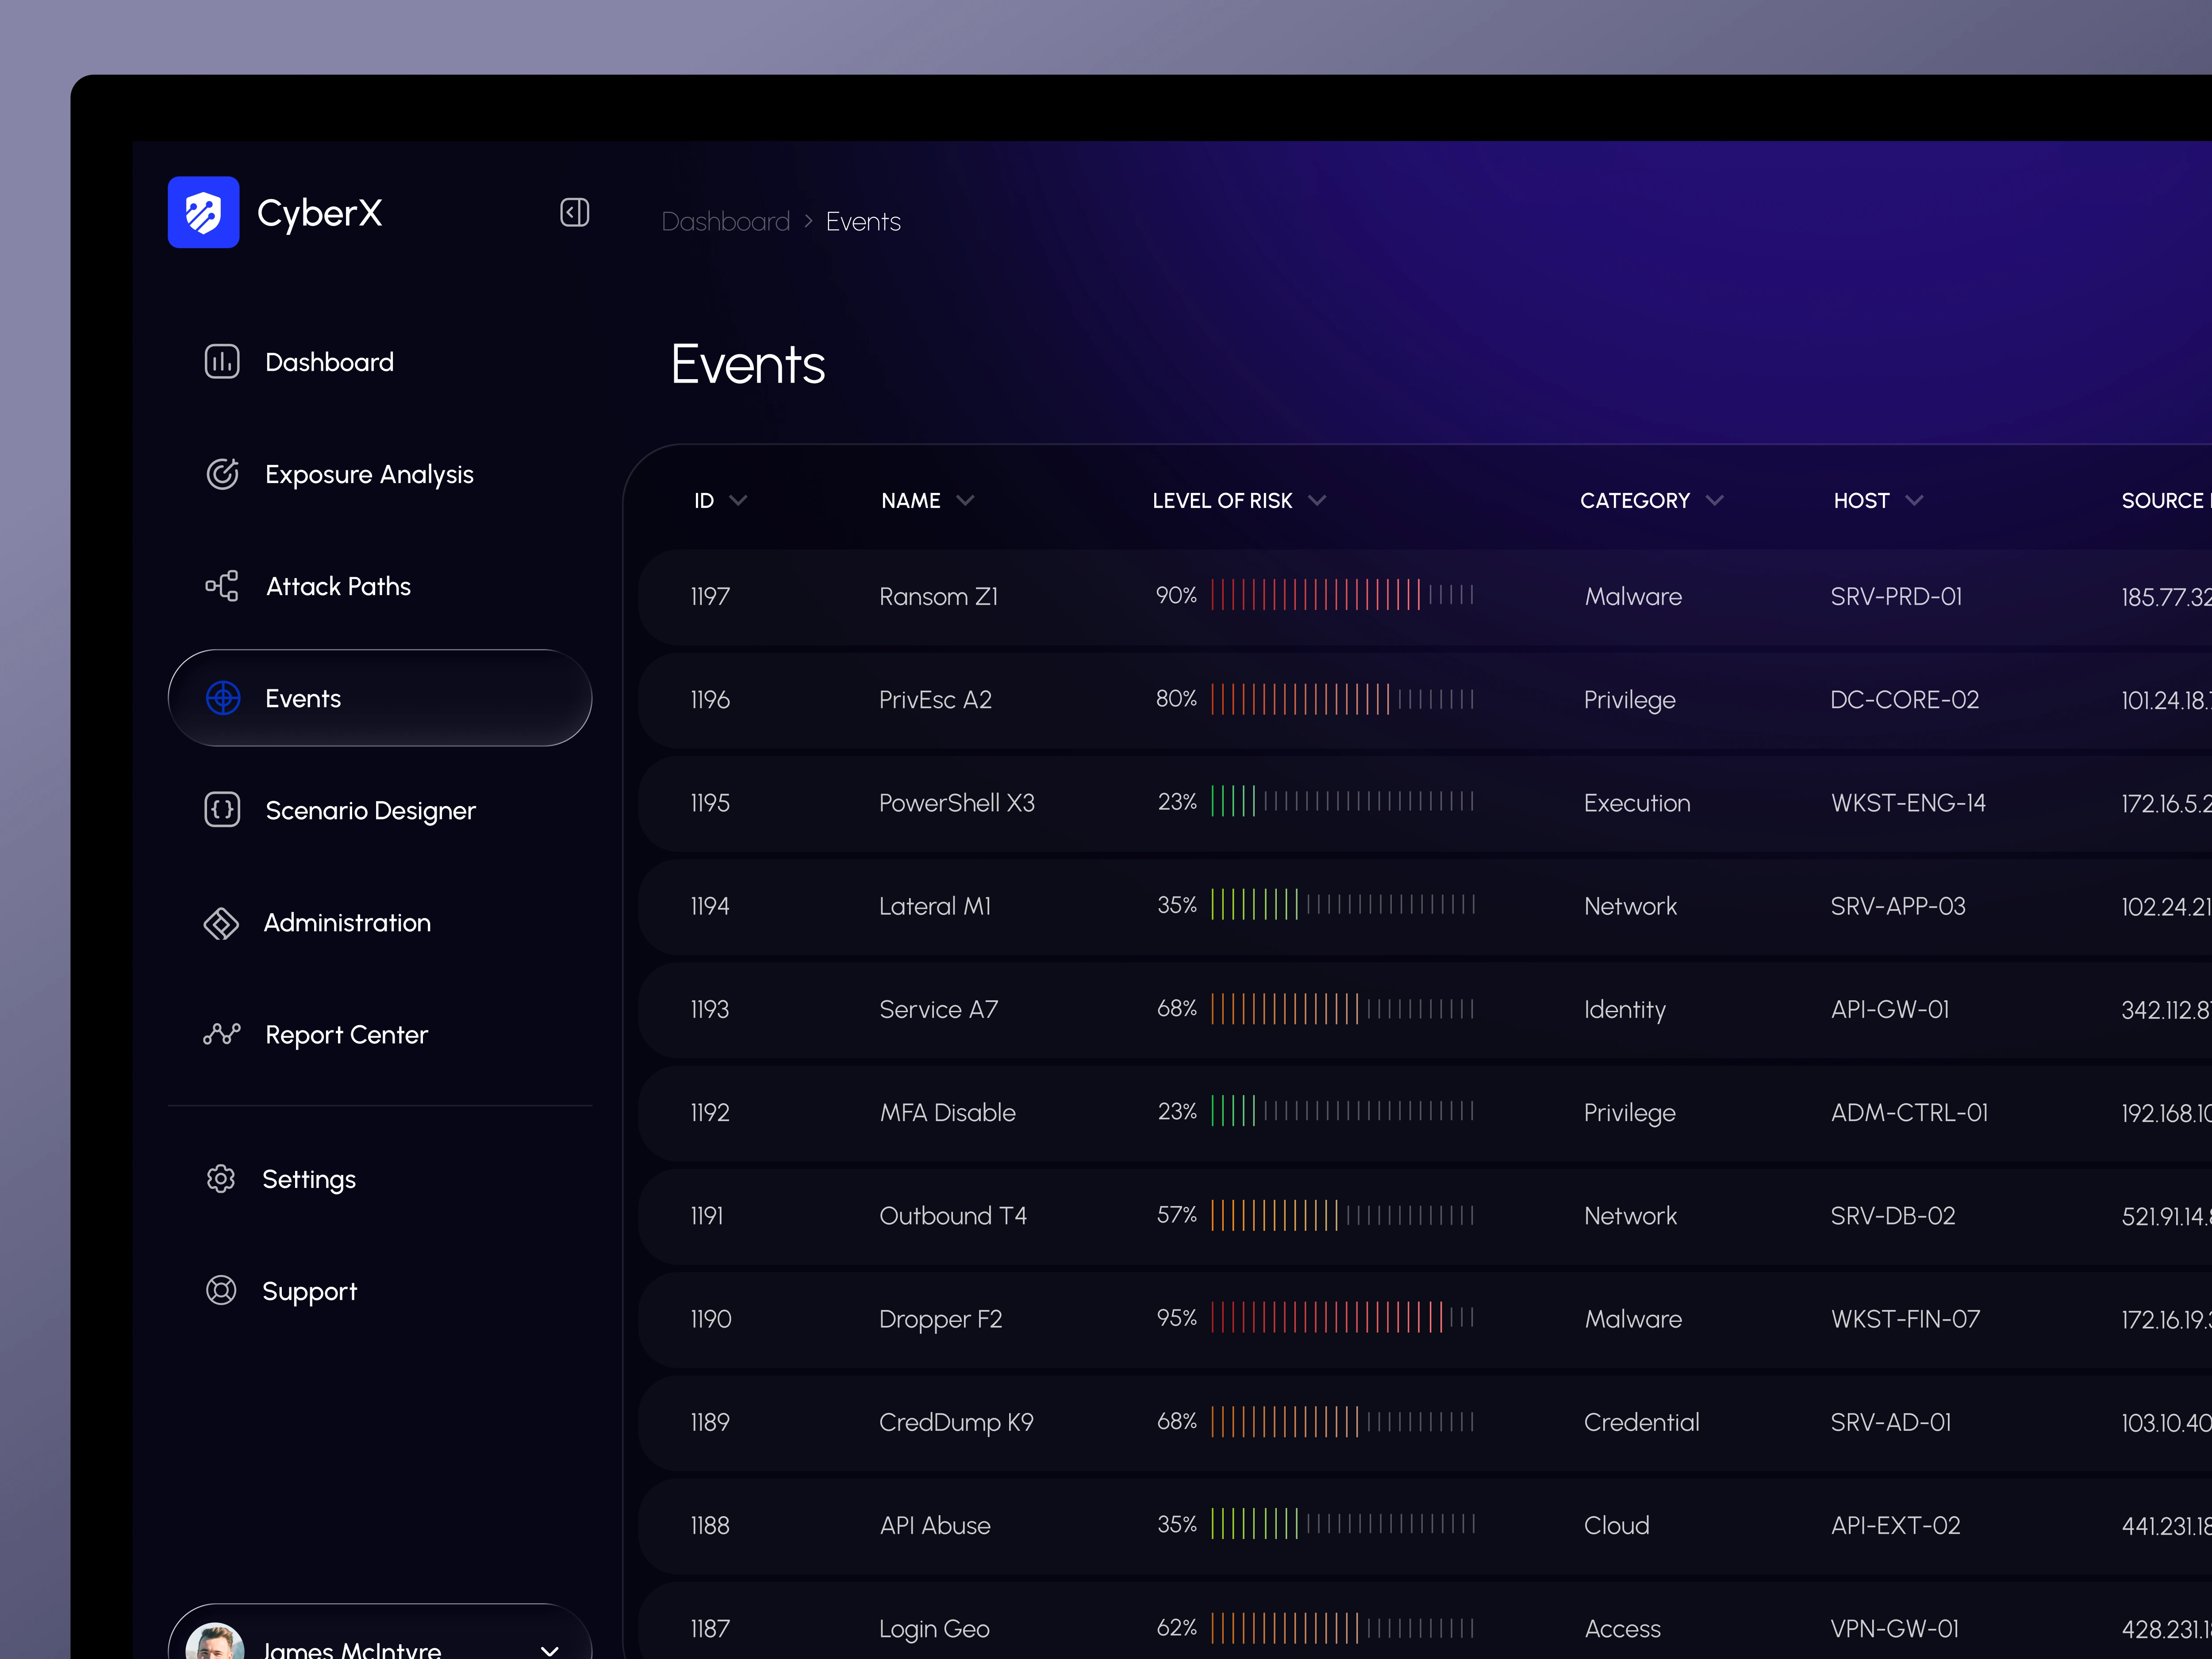Click the host name SRV-PRD-01
Image resolution: width=2212 pixels, height=1659 pixels.
coord(1896,596)
